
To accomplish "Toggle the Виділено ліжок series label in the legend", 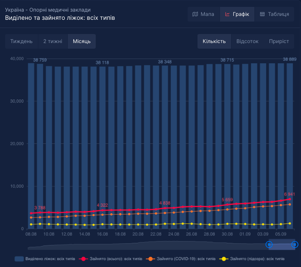I will tap(50, 259).
